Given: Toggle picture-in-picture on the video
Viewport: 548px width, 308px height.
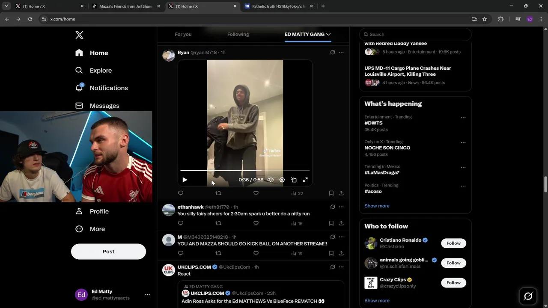Looking at the screenshot, I should point(294,180).
